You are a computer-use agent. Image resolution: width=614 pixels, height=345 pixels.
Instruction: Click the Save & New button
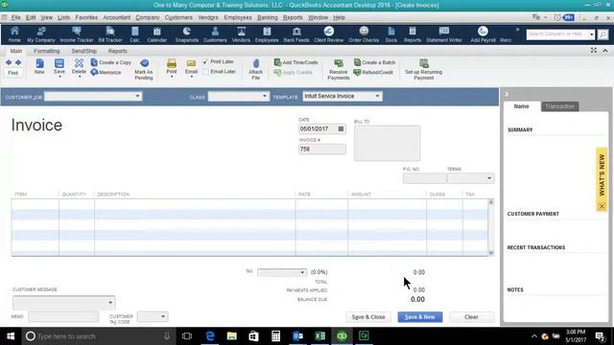coord(420,317)
